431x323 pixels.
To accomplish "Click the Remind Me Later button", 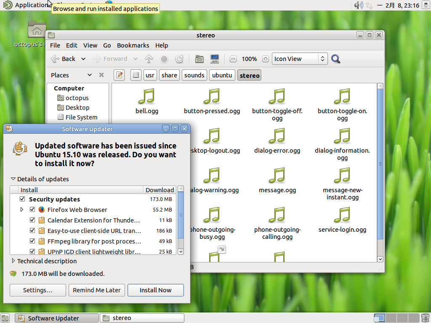I will pos(97,290).
